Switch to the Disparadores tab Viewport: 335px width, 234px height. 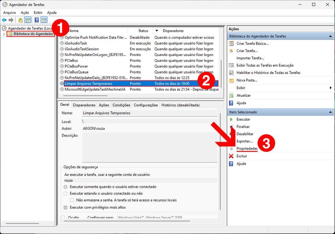(84, 105)
